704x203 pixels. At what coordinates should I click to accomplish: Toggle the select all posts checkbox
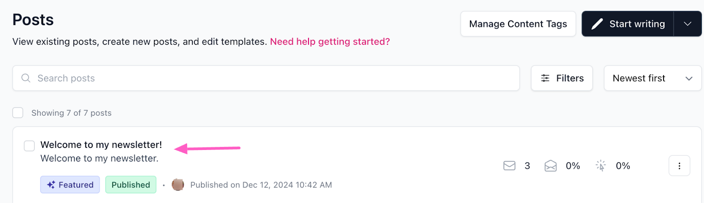point(18,113)
